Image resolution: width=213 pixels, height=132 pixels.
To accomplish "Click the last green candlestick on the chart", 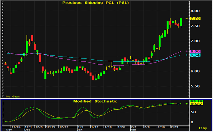I will 181,23.
